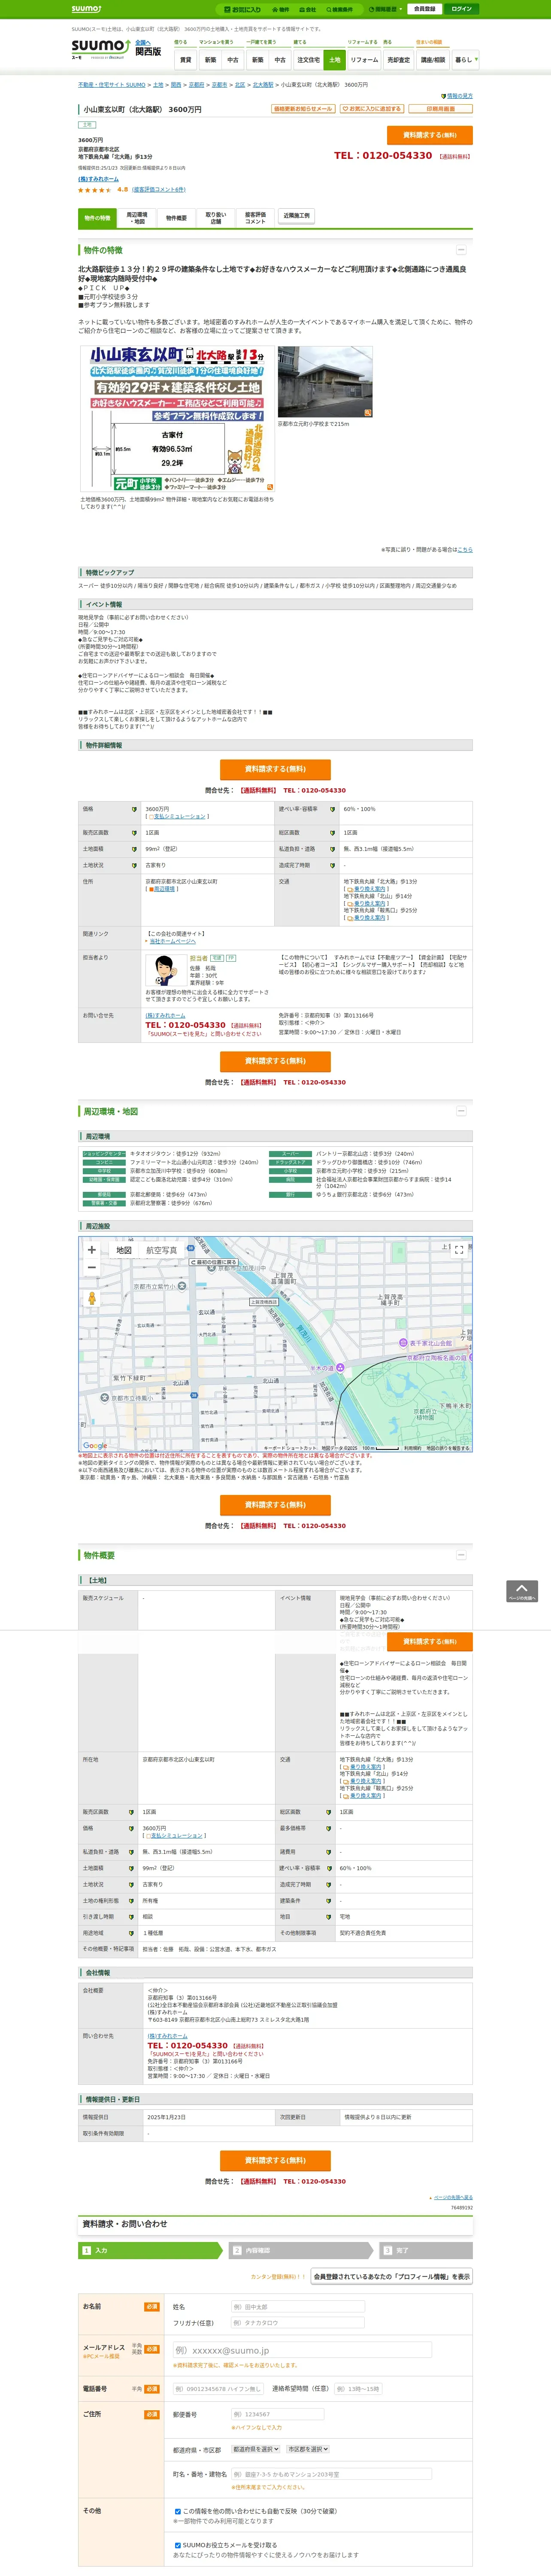Focus the フリガナ input field
Image resolution: width=551 pixels, height=2576 pixels.
coord(297,2323)
